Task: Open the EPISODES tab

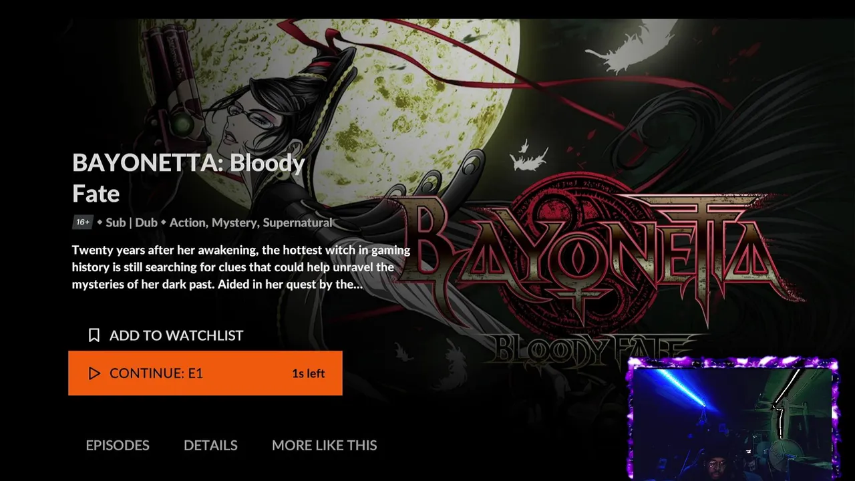Action: [x=118, y=445]
